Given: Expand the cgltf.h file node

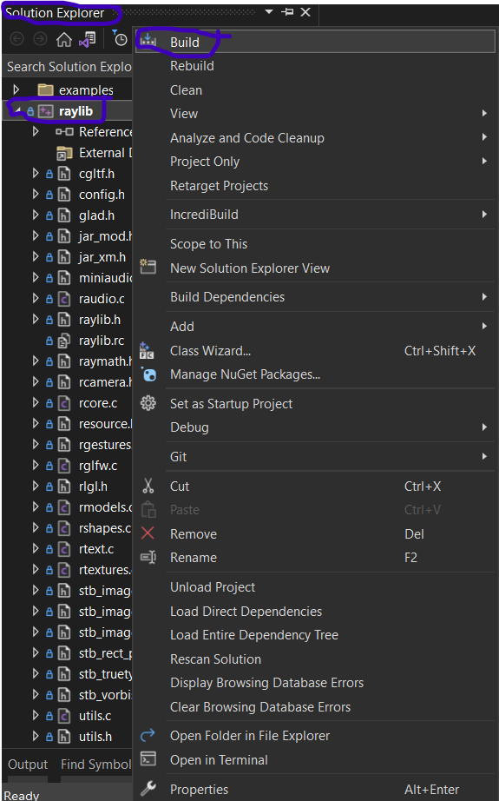Looking at the screenshot, I should [x=36, y=174].
